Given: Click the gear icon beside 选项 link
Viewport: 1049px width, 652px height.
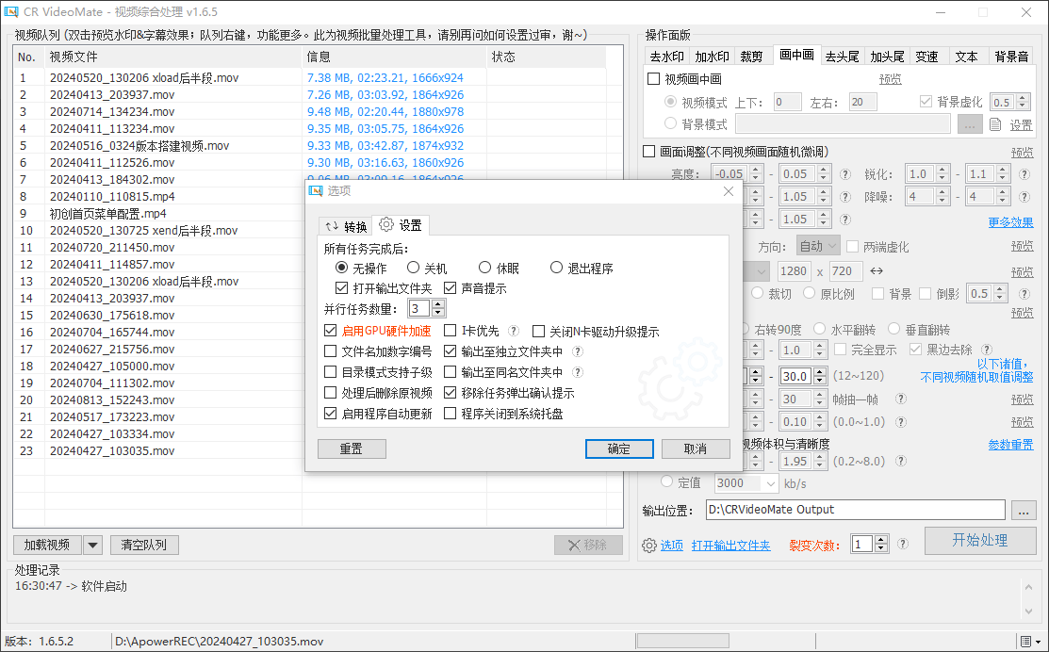Looking at the screenshot, I should point(648,546).
